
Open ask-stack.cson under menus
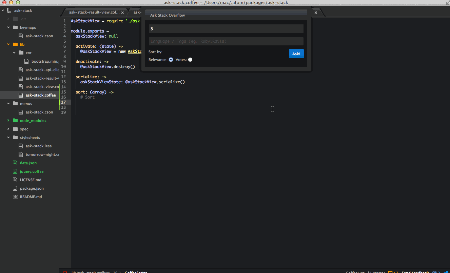click(39, 112)
